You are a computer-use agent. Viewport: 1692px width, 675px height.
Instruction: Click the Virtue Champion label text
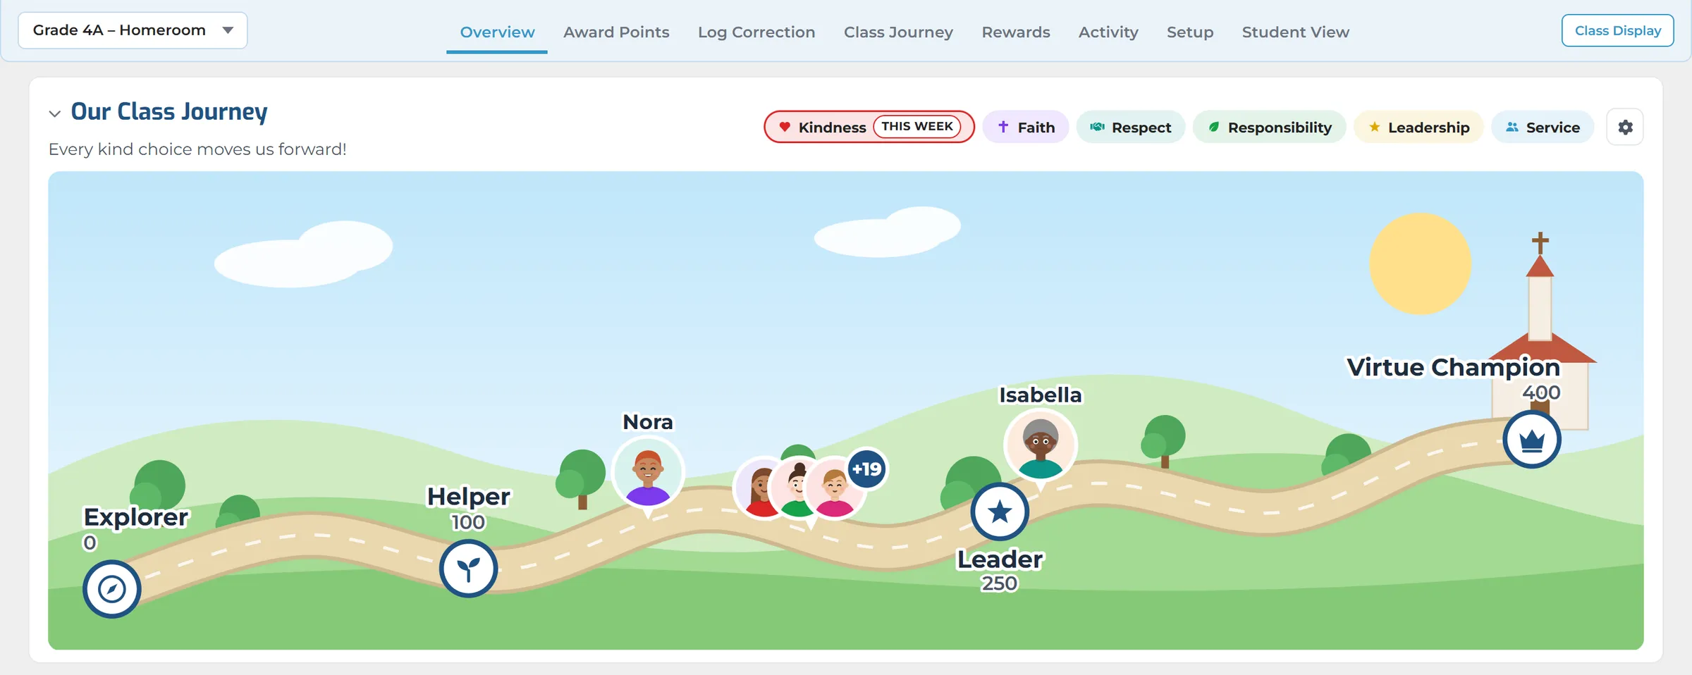pyautogui.click(x=1453, y=367)
